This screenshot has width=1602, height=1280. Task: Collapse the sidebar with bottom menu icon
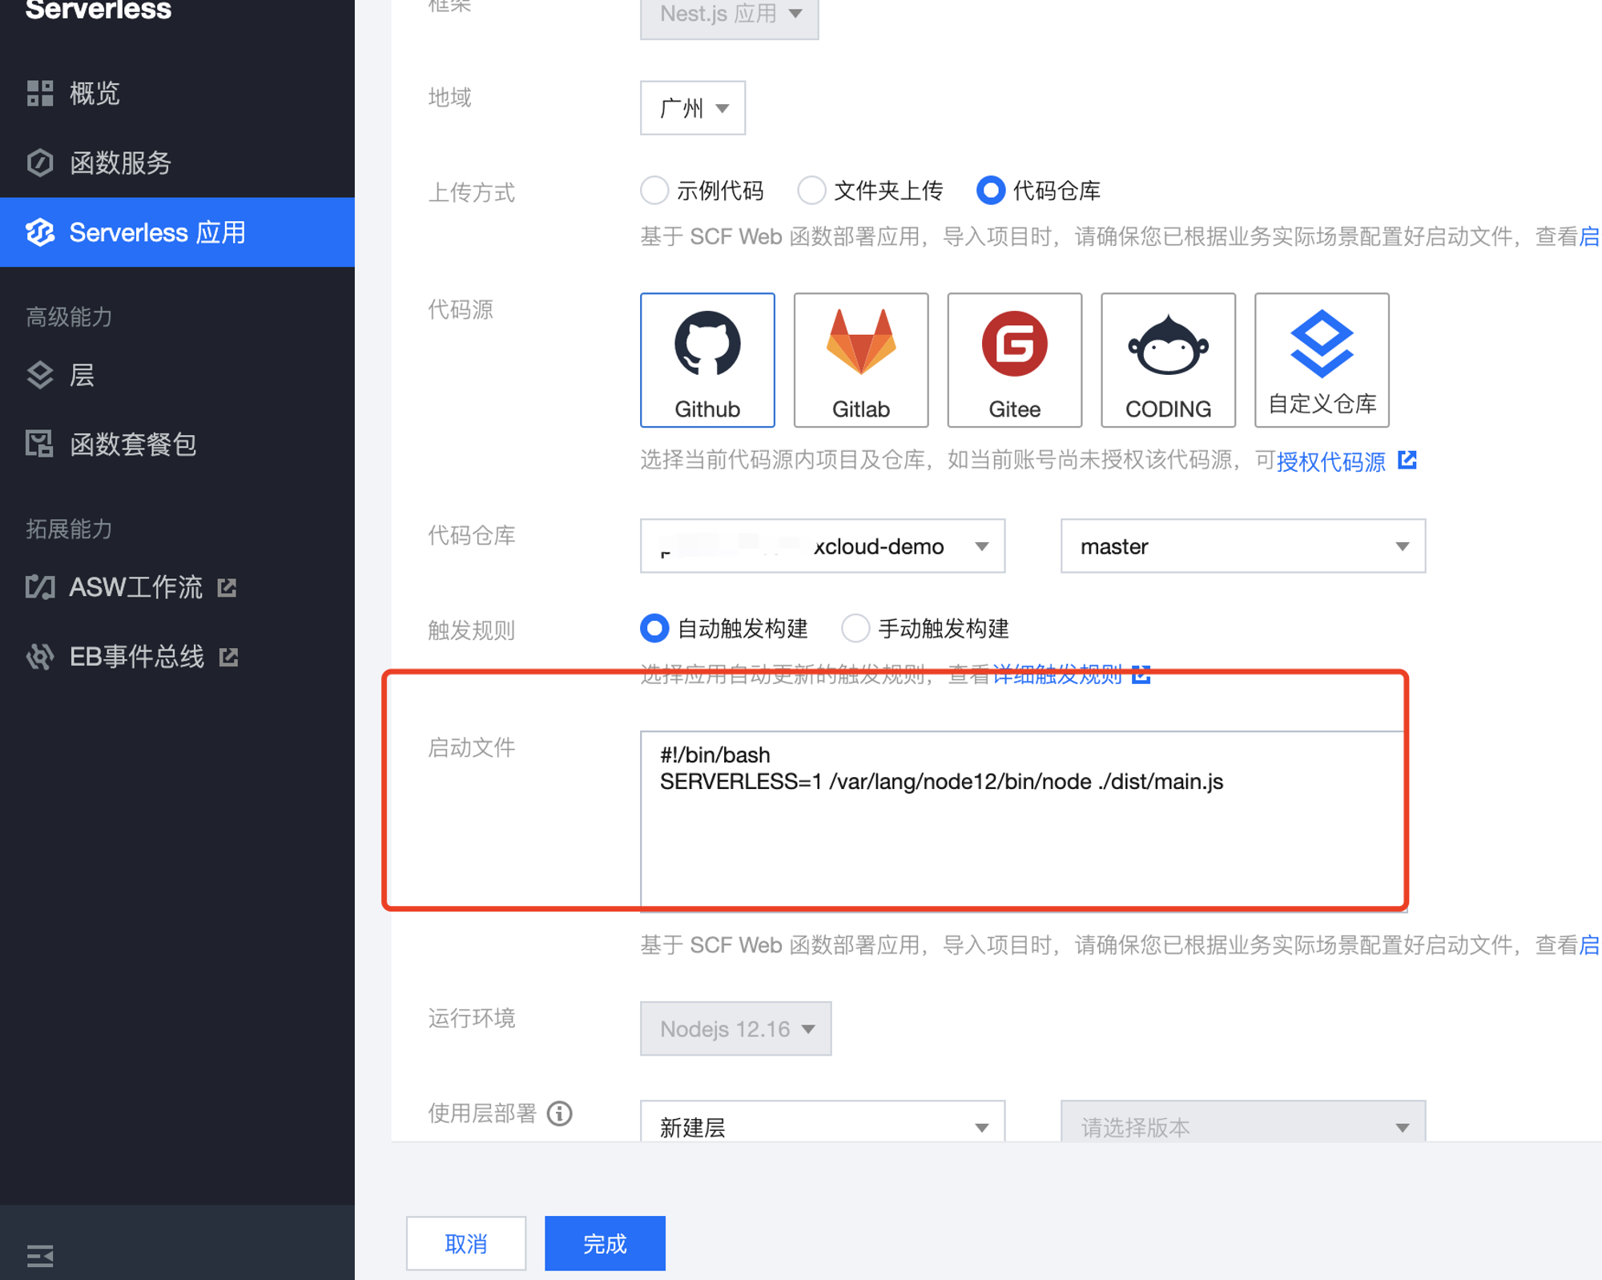coord(39,1255)
